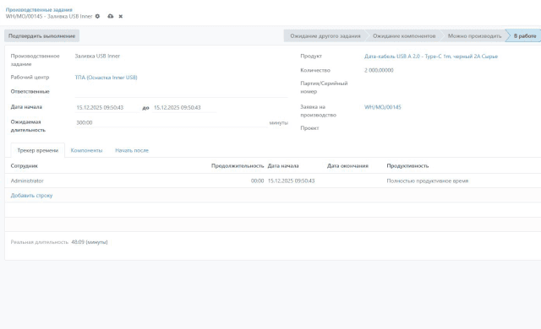Sort by Продуктивность column header
Image resolution: width=541 pixels, height=329 pixels.
(407, 166)
